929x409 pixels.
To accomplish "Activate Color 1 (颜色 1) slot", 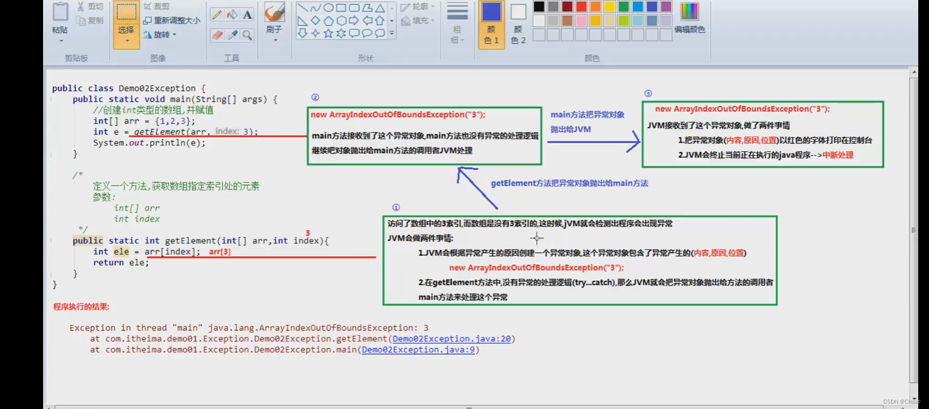I will 491,24.
